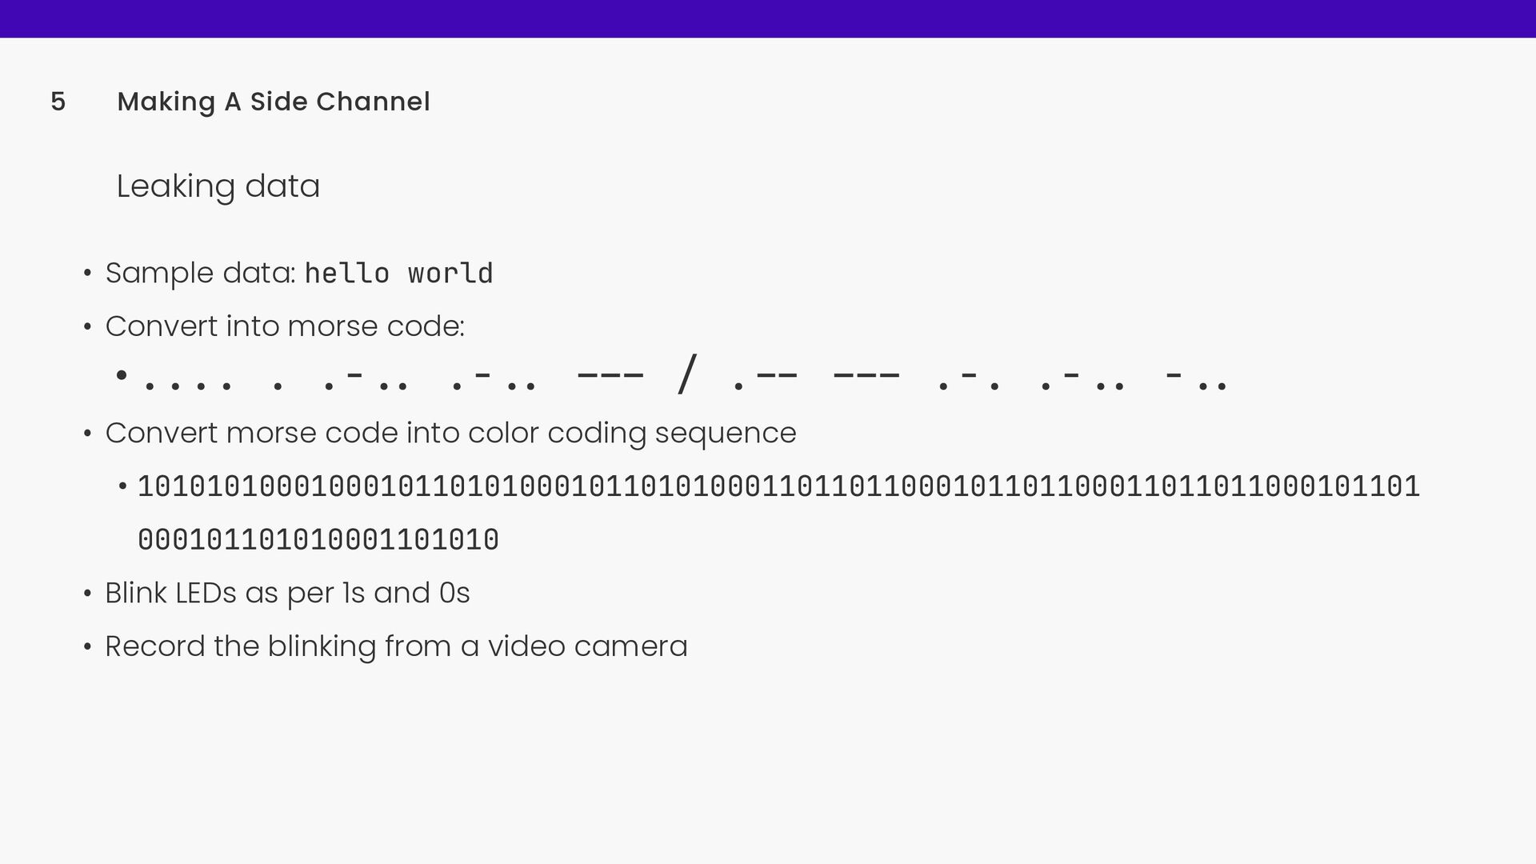Click the second line of binary digits
This screenshot has width=1536, height=864.
coord(318,539)
